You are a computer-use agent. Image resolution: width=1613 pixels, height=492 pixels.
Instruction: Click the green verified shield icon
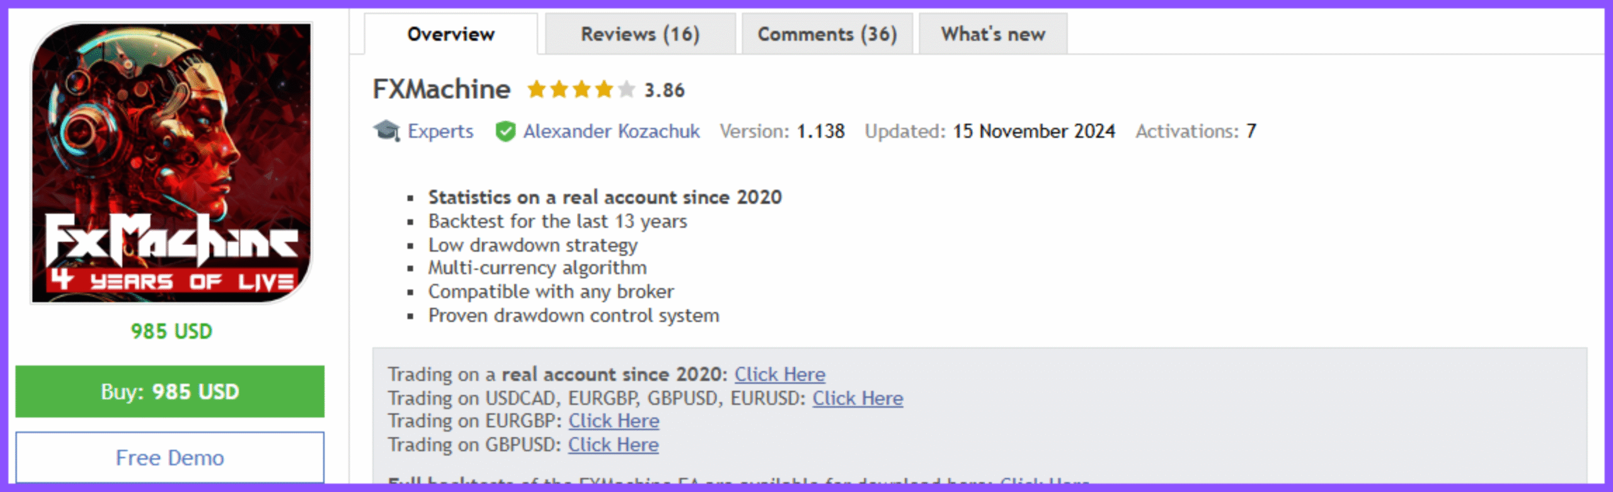505,131
